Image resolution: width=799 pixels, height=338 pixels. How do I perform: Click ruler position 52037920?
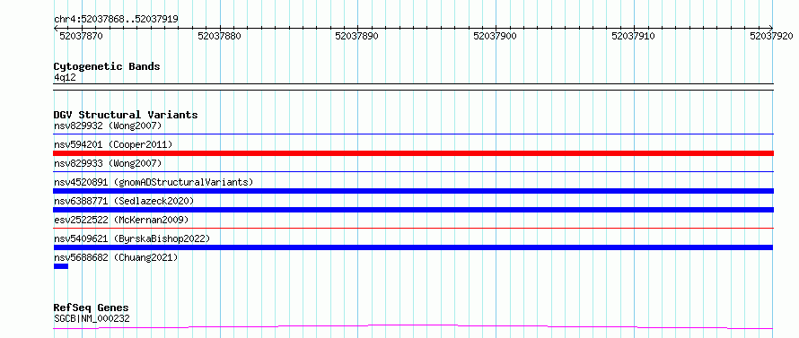click(771, 36)
